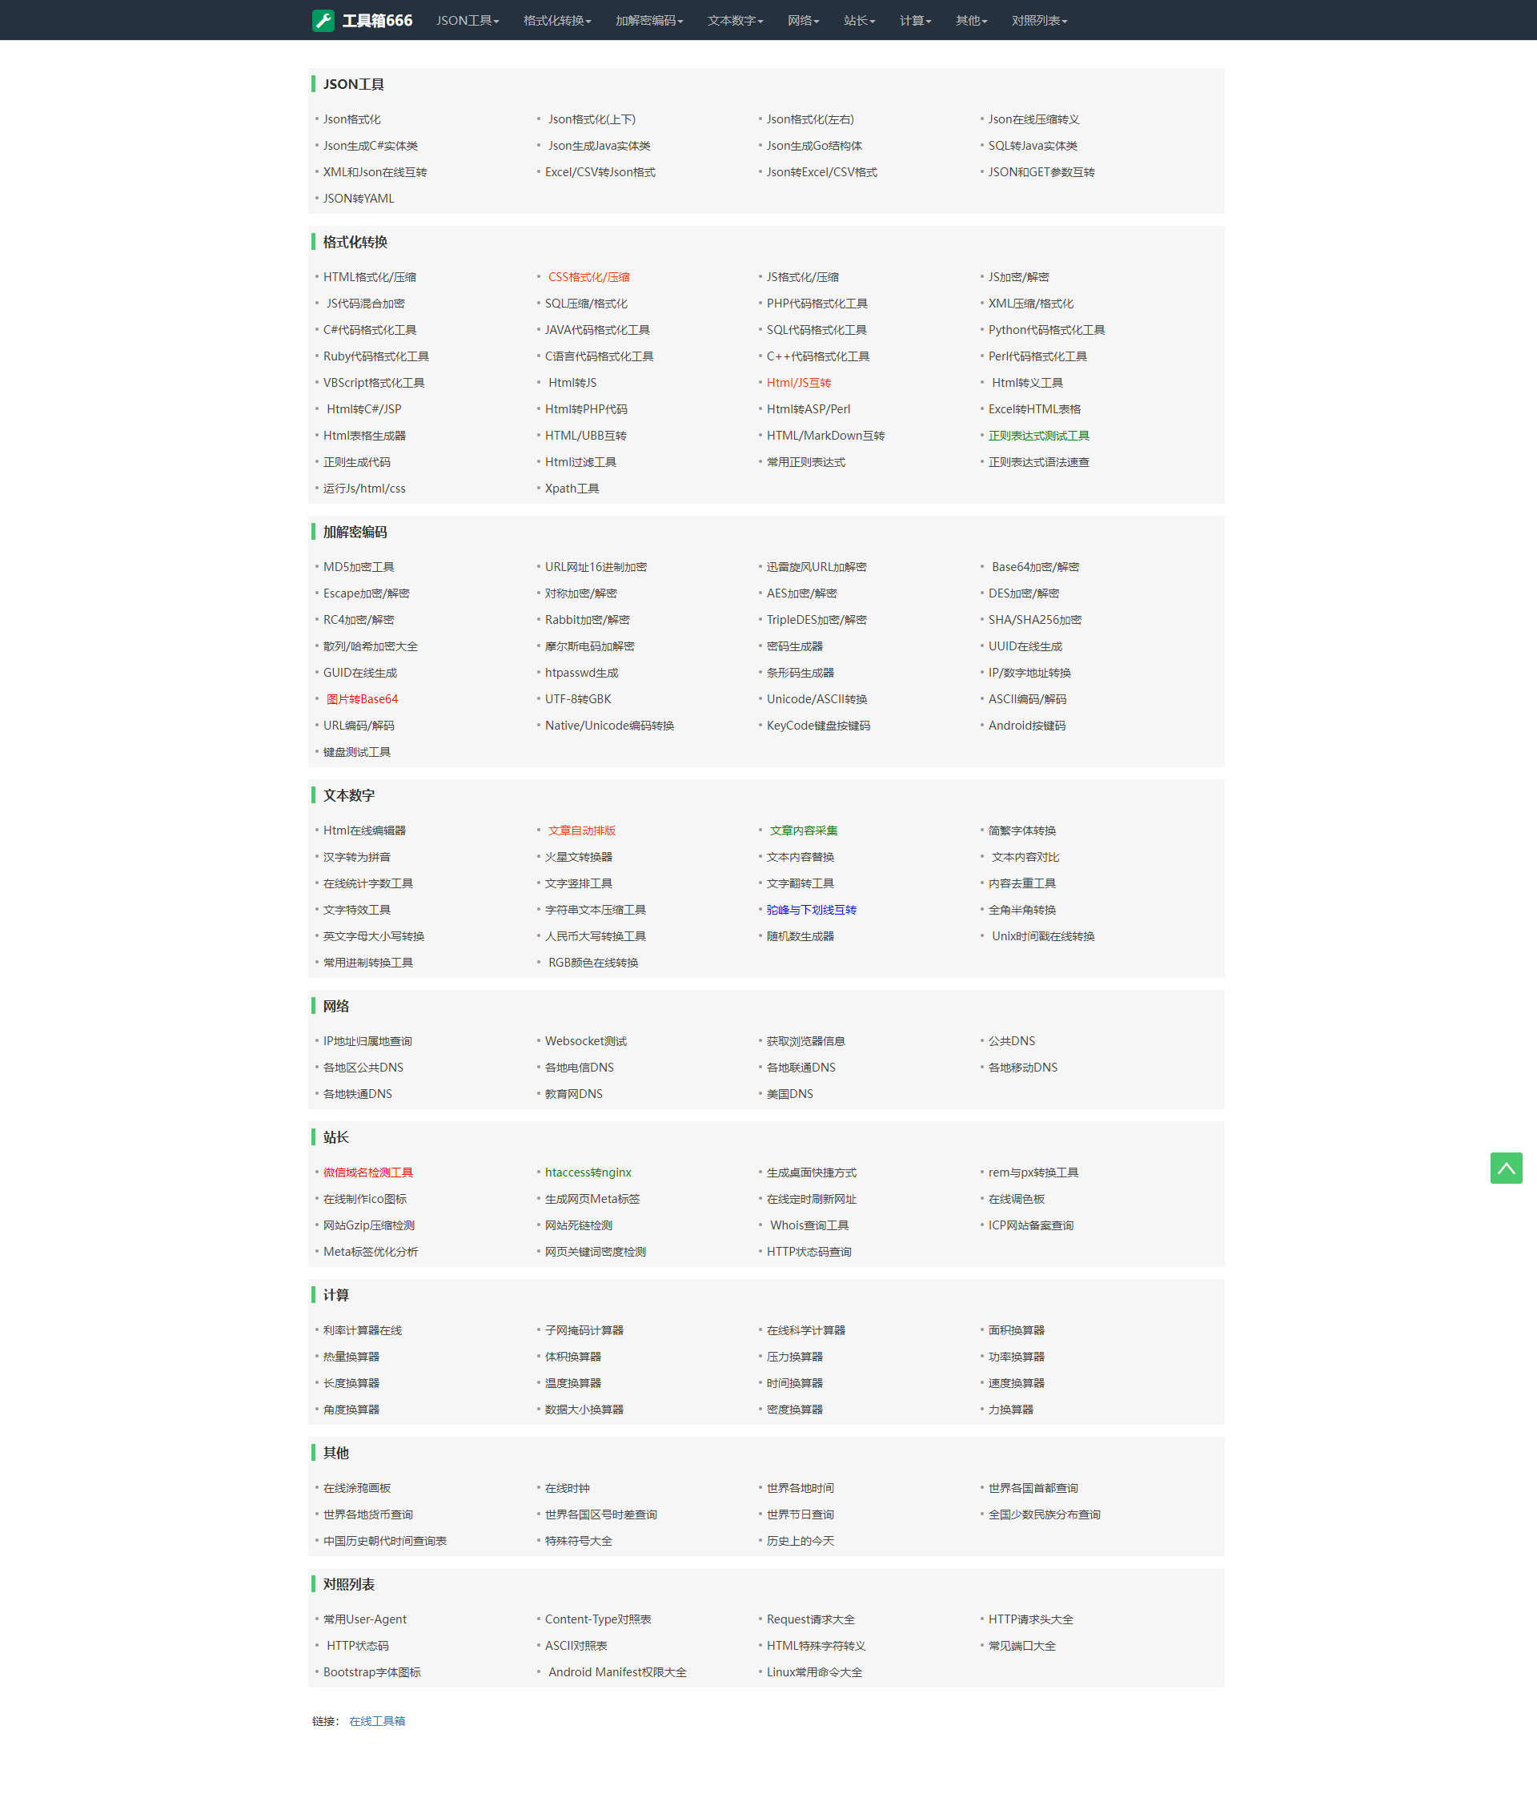Open the Bootstrap字体图标 reference link

click(x=371, y=1671)
